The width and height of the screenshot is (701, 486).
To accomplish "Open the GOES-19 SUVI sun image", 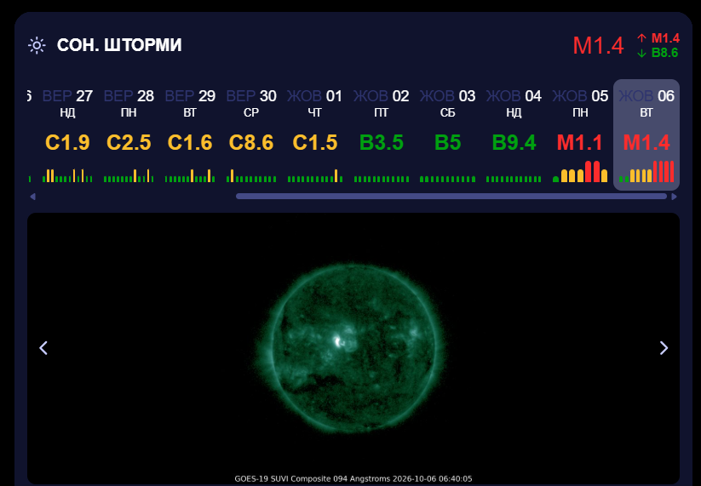I will (353, 348).
